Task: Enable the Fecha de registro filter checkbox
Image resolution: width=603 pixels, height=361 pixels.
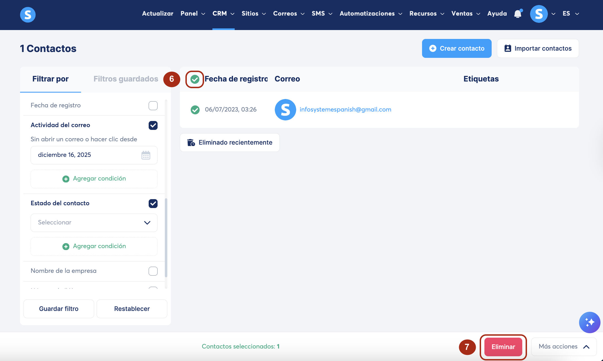Action: (153, 106)
